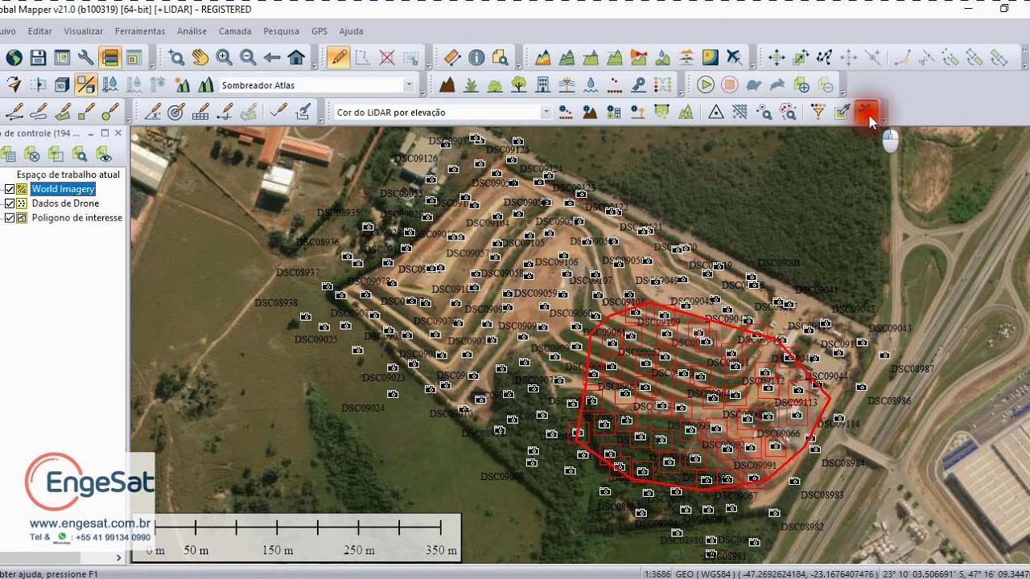Activate the Pan hand tool
1030x579 pixels.
[x=200, y=58]
